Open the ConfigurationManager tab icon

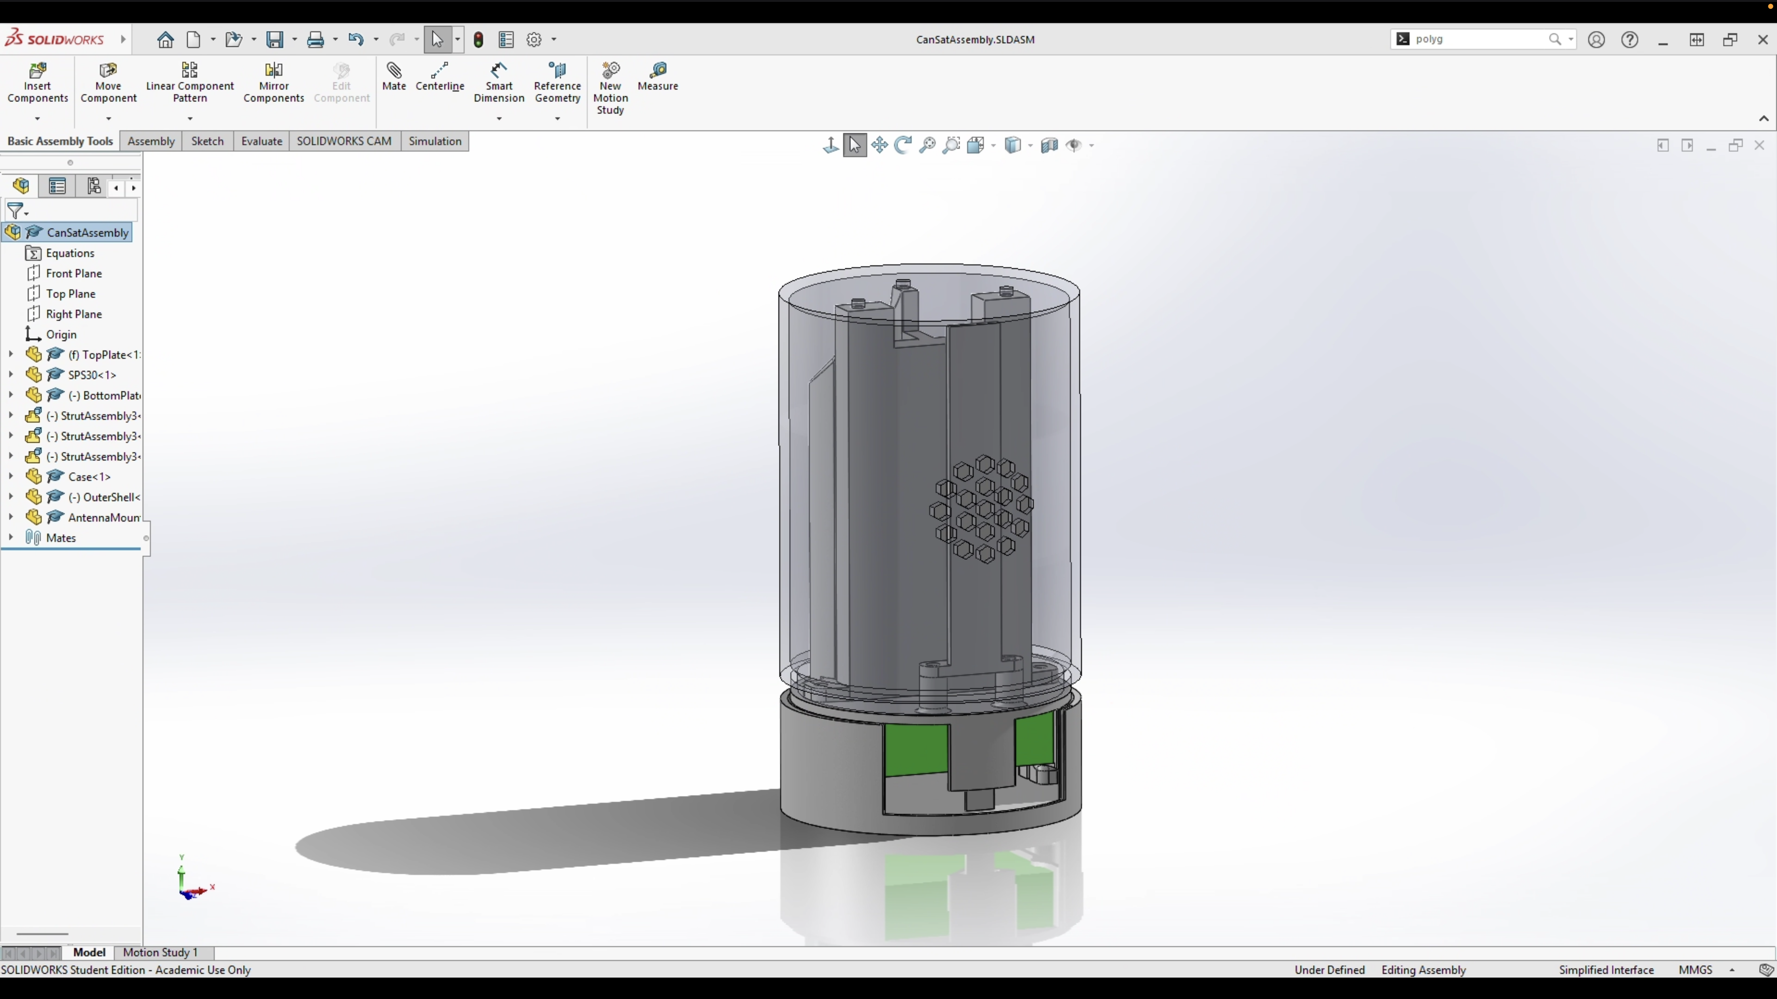point(94,186)
